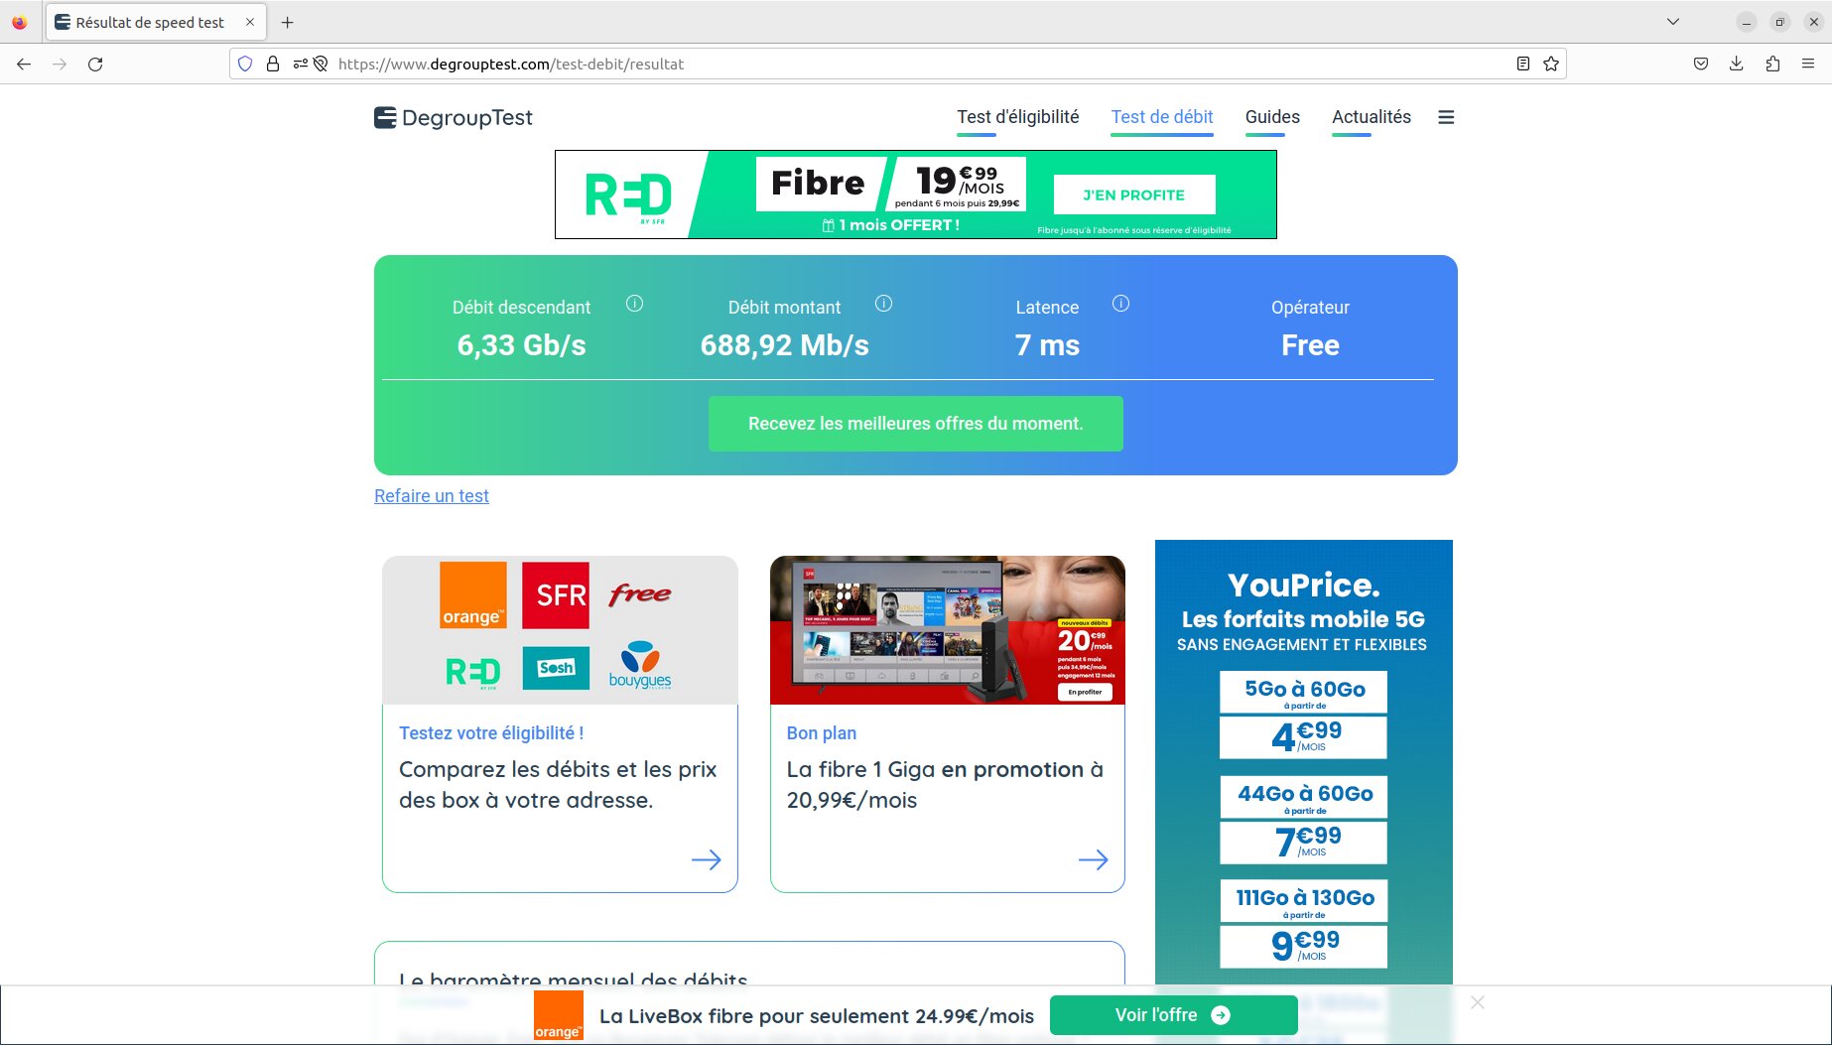Show info for Latence
This screenshot has height=1045, width=1832.
tap(1120, 304)
